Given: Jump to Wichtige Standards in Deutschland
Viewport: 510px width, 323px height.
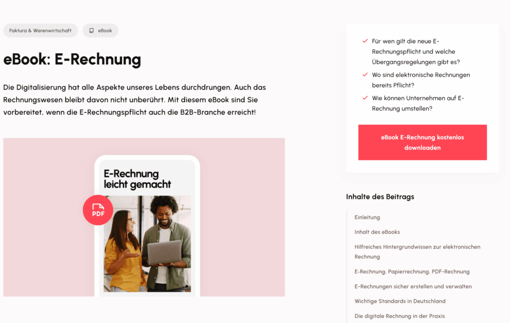Looking at the screenshot, I should [x=400, y=301].
